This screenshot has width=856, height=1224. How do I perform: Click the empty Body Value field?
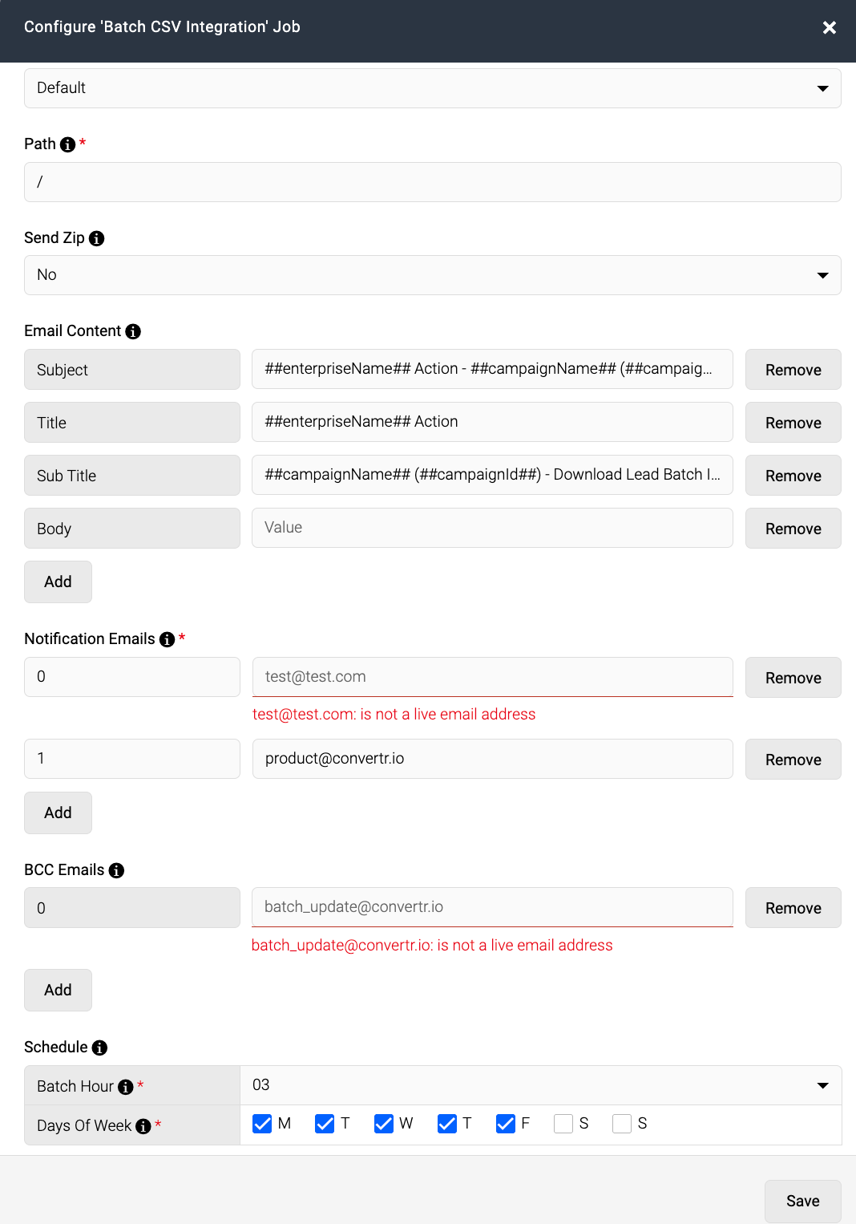[492, 528]
